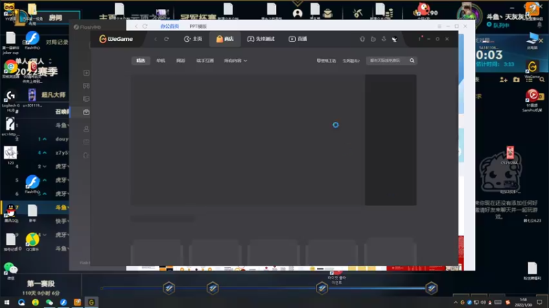Click the toolbox icon in Flash中心 sidebar
Viewport: 549px width, 308px height.
86,112
